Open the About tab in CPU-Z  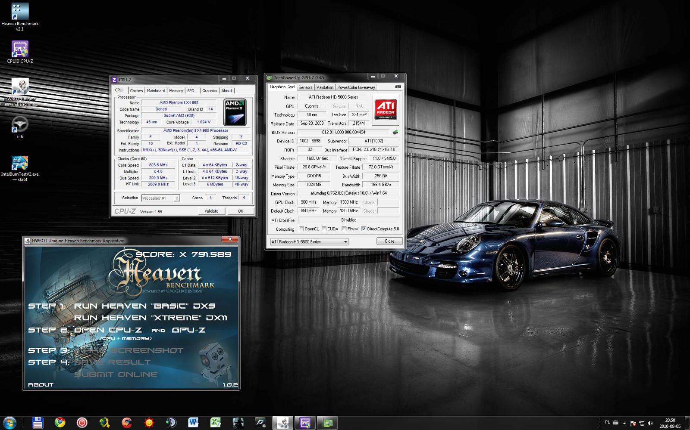[x=227, y=91]
